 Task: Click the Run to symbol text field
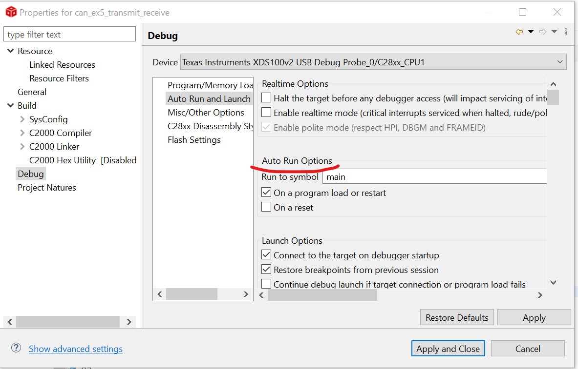(434, 177)
